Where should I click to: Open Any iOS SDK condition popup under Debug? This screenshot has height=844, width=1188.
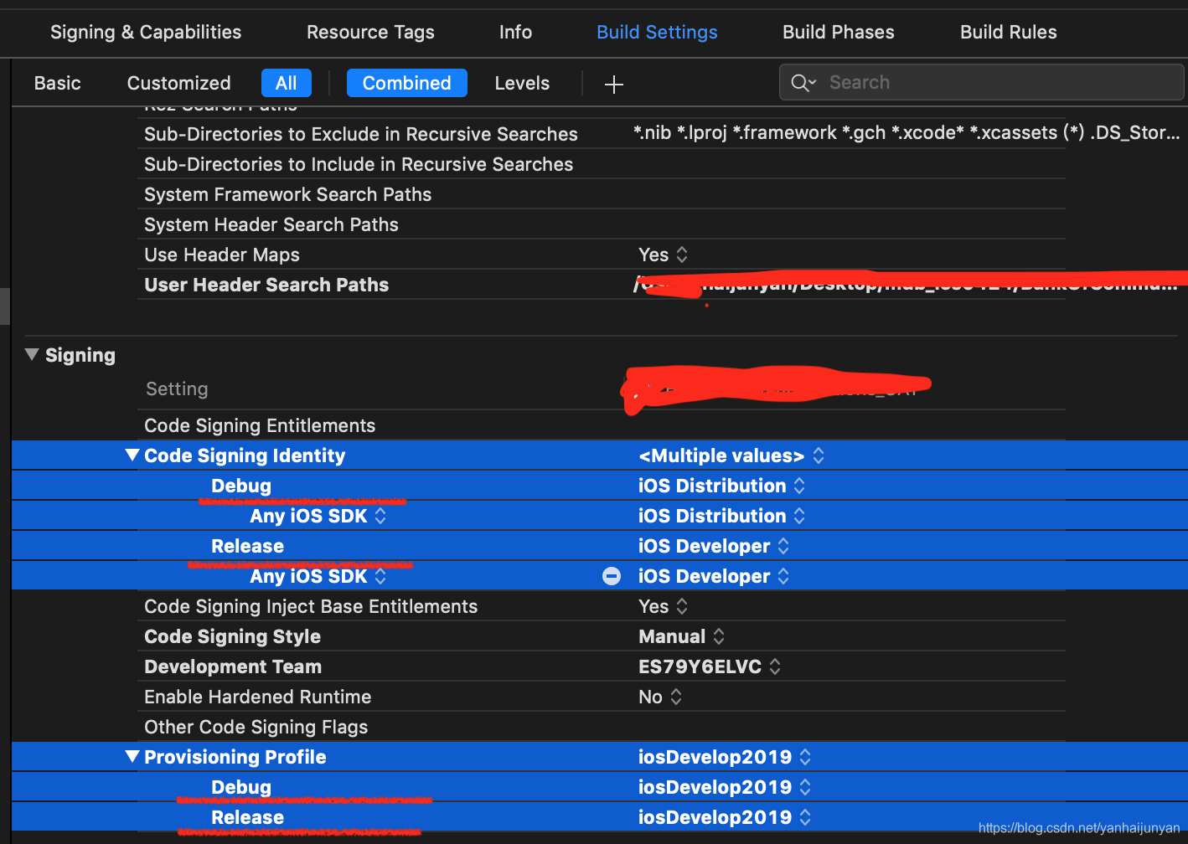point(318,516)
